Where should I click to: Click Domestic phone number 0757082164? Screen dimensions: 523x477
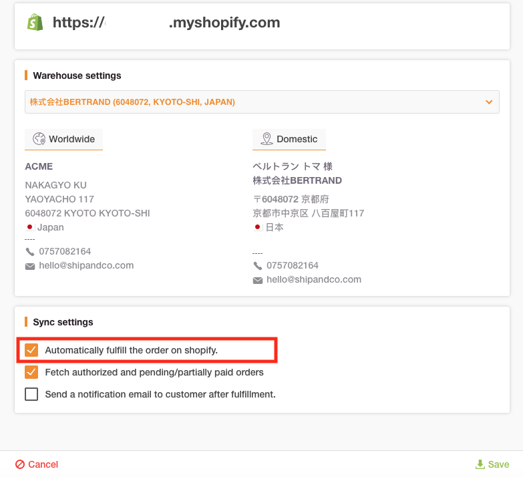click(x=293, y=265)
